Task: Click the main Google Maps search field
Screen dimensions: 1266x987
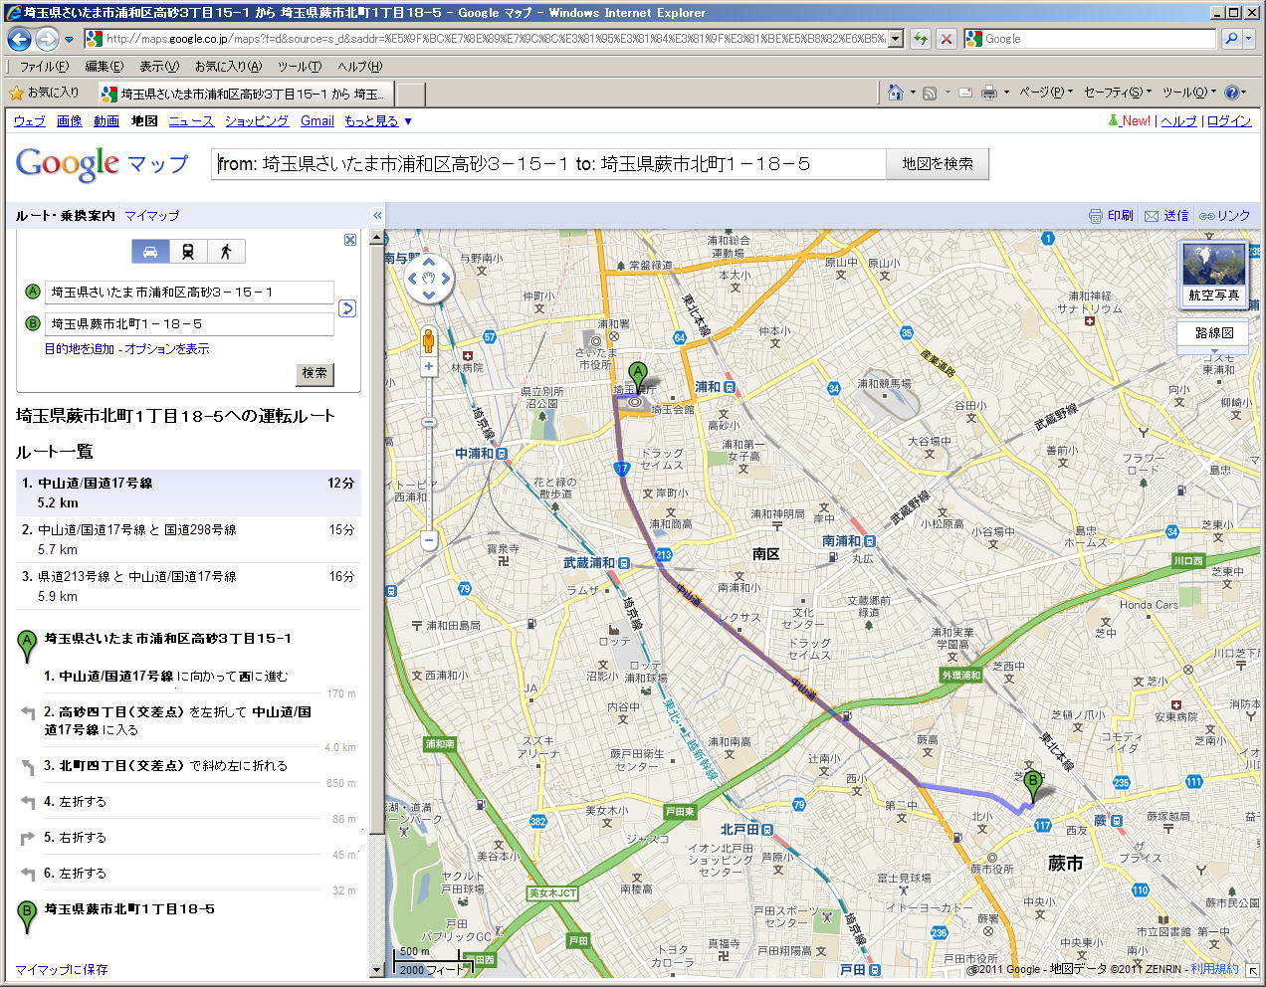Action: pyautogui.click(x=548, y=164)
